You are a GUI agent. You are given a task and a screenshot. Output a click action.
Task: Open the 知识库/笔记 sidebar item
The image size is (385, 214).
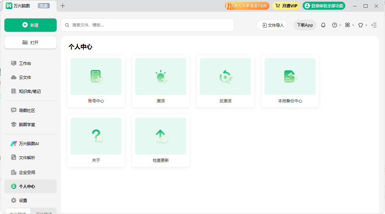(30, 91)
